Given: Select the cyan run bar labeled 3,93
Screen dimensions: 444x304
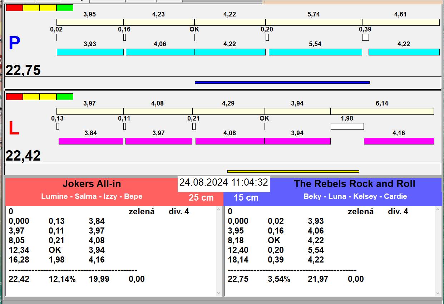Looking at the screenshot, I should tap(90, 52).
